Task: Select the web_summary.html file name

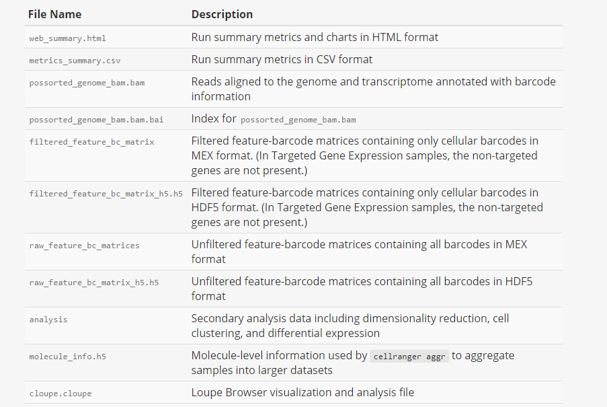Action: pyautogui.click(x=67, y=38)
